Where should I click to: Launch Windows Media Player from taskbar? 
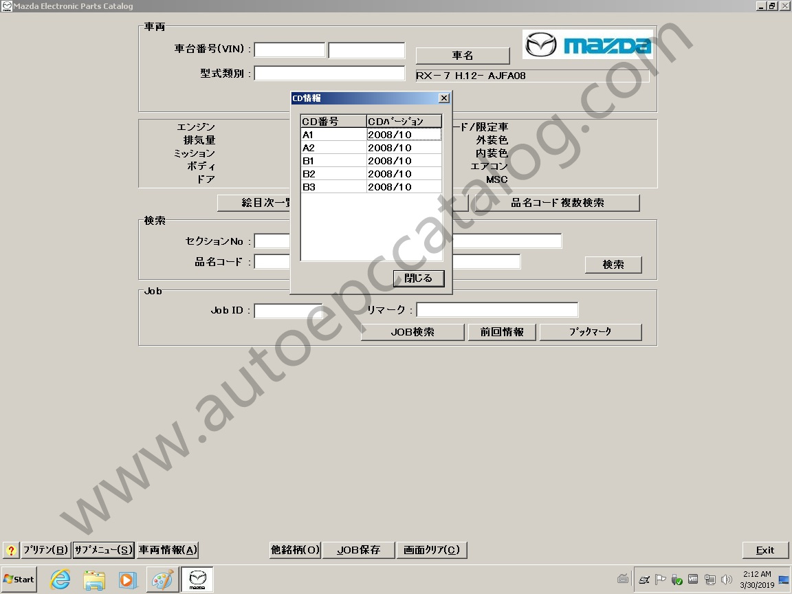[x=128, y=580]
